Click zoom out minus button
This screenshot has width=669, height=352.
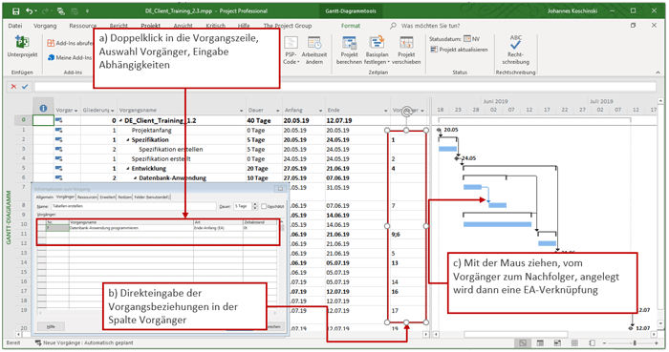pyautogui.click(x=604, y=342)
